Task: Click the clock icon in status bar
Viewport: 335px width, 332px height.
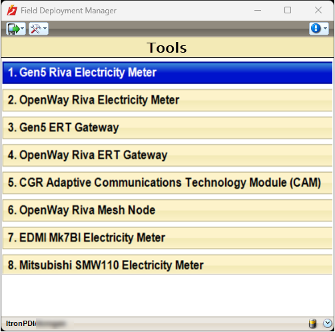Action: pyautogui.click(x=328, y=323)
